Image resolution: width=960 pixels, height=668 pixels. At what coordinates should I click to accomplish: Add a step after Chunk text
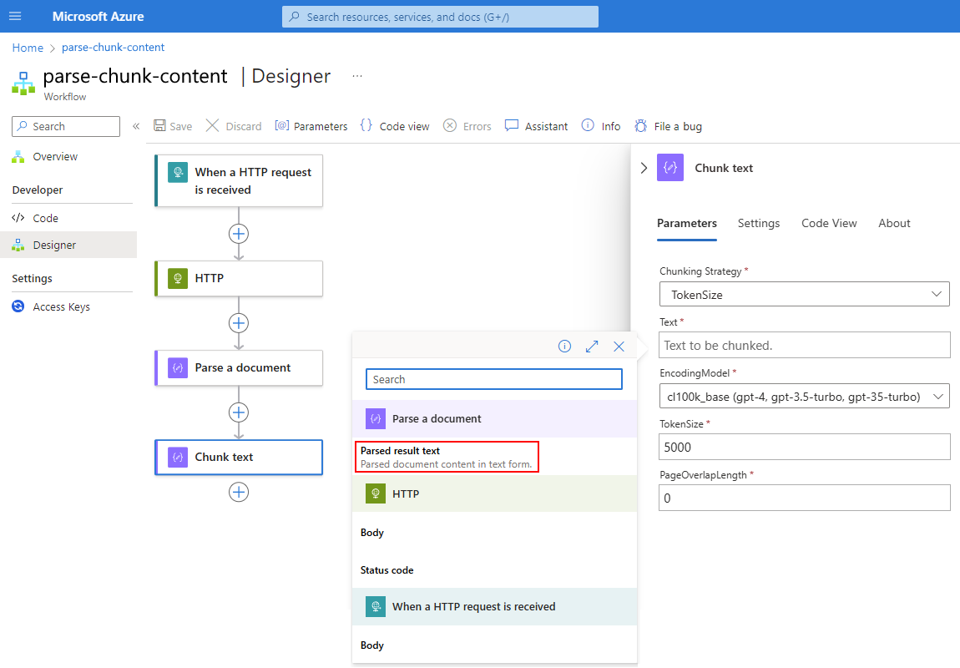pyautogui.click(x=239, y=492)
